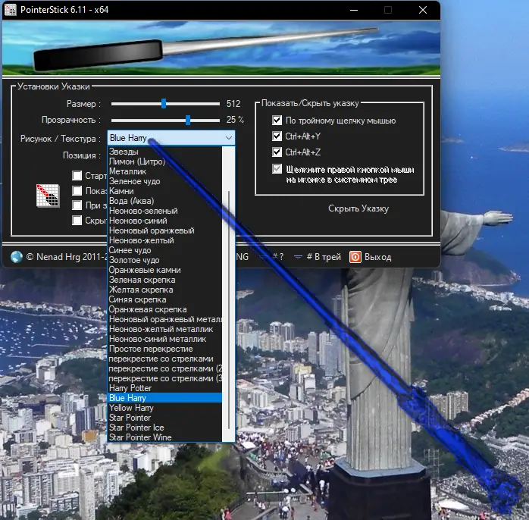Viewport: 529px width, 520px height.
Task: Open '© Nenad Hrg 2011' link
Action: 67,257
